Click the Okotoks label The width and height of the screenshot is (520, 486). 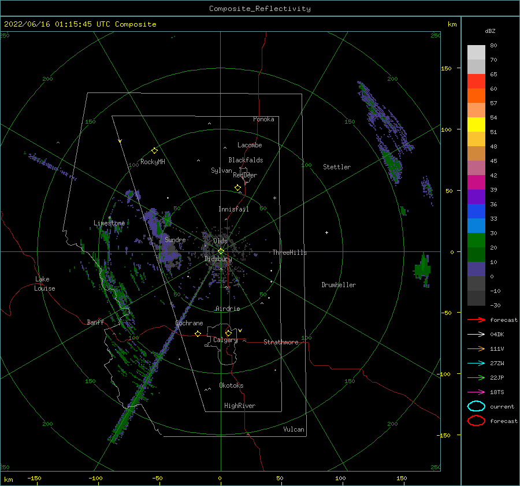(x=231, y=385)
